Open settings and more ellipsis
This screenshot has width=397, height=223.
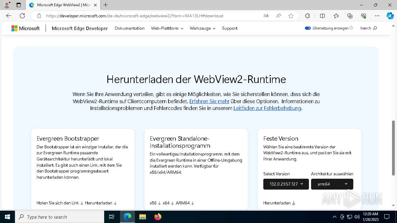(377, 16)
